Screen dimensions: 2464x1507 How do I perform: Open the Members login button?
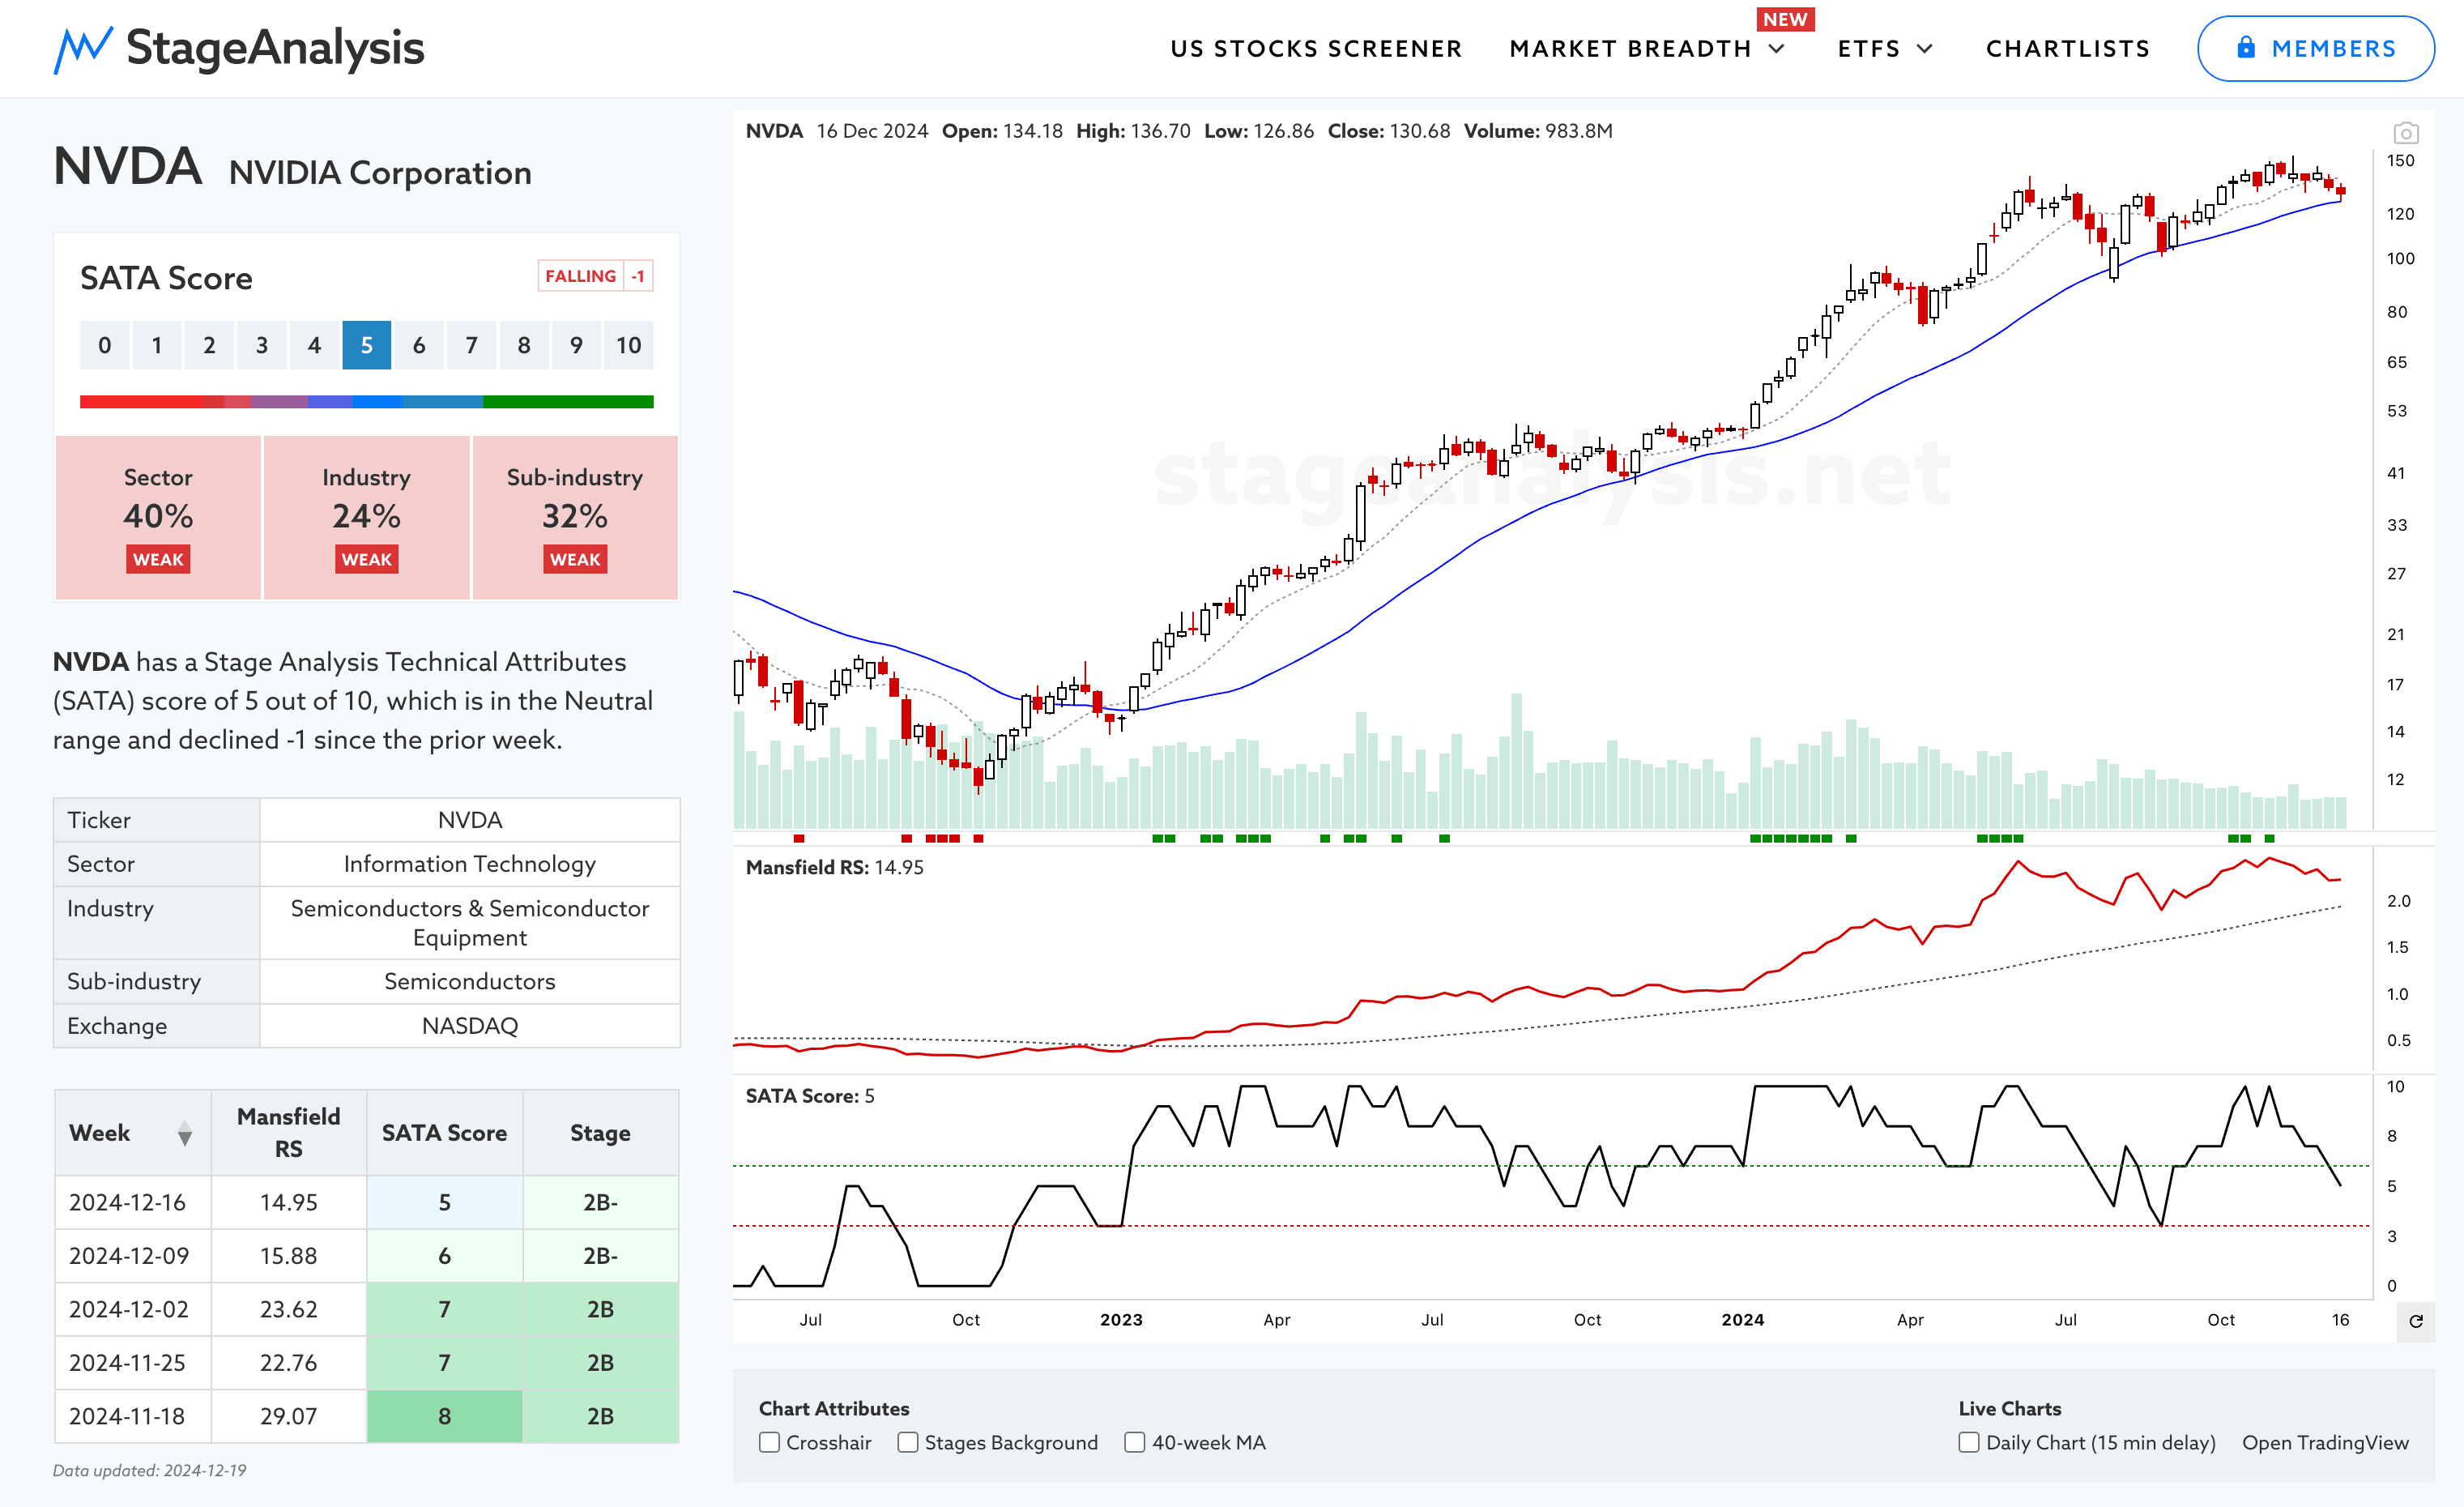point(2315,48)
